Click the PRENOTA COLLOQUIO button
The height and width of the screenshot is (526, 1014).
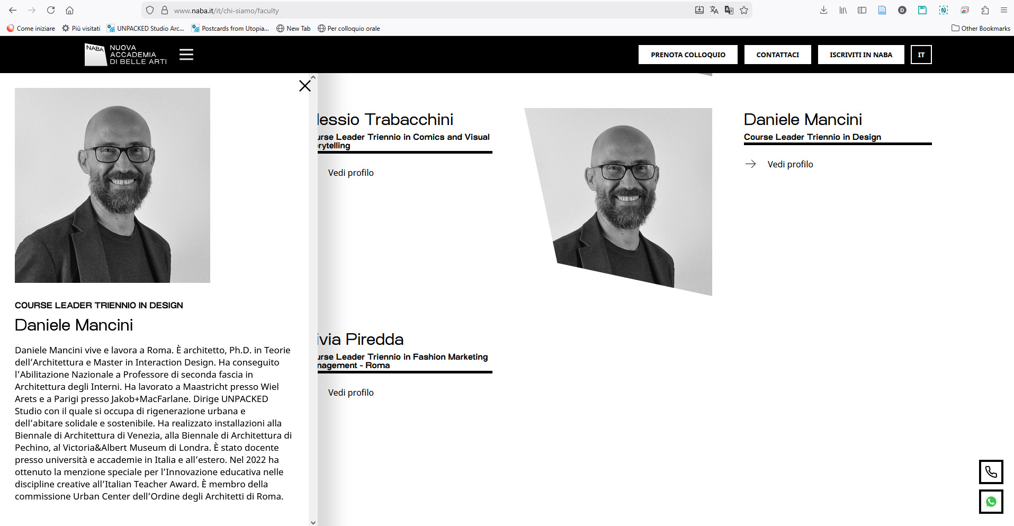[x=688, y=55]
